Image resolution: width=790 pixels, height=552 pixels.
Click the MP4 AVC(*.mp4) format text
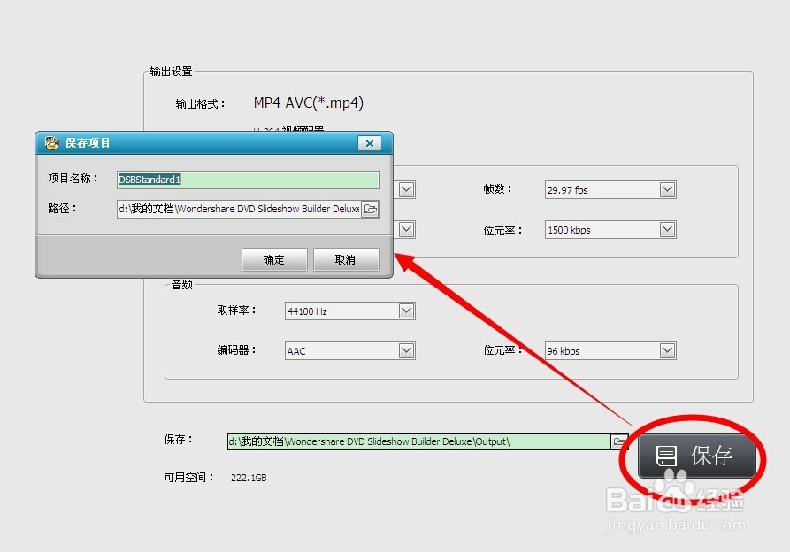(309, 103)
